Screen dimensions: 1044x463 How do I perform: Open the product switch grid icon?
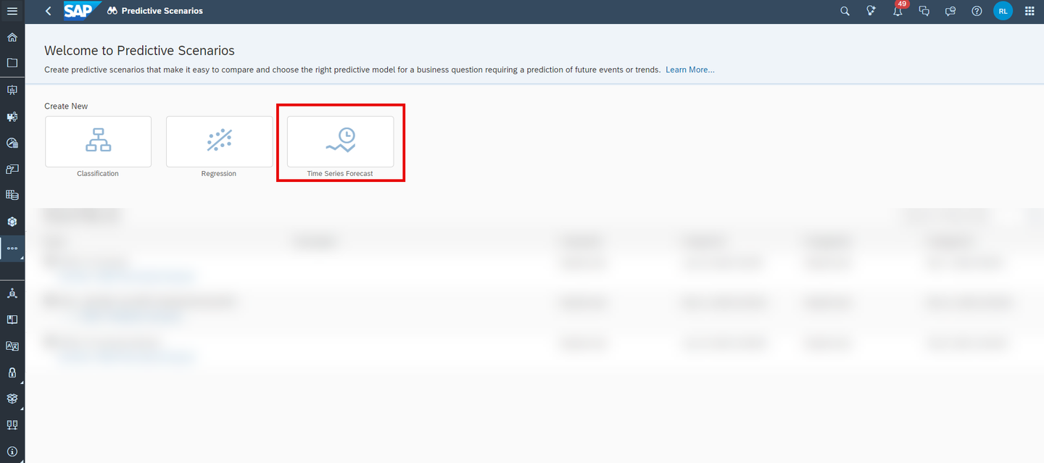pos(1029,11)
